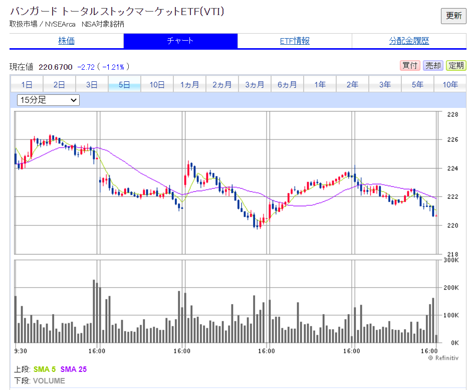Select the 5日 chart period

click(x=124, y=84)
